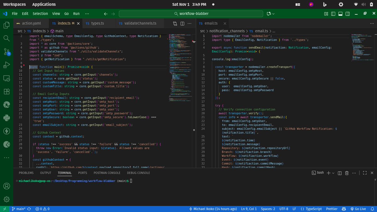The image size is (377, 212).
Task: Open the Remote Explorer sidebar icon
Action: pyautogui.click(x=7, y=78)
